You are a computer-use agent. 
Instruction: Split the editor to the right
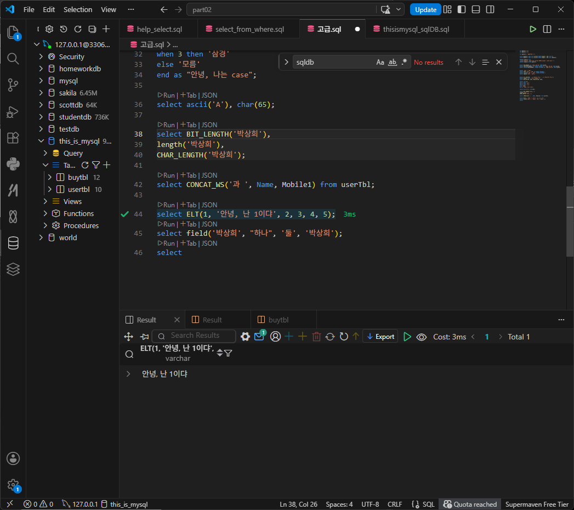547,29
